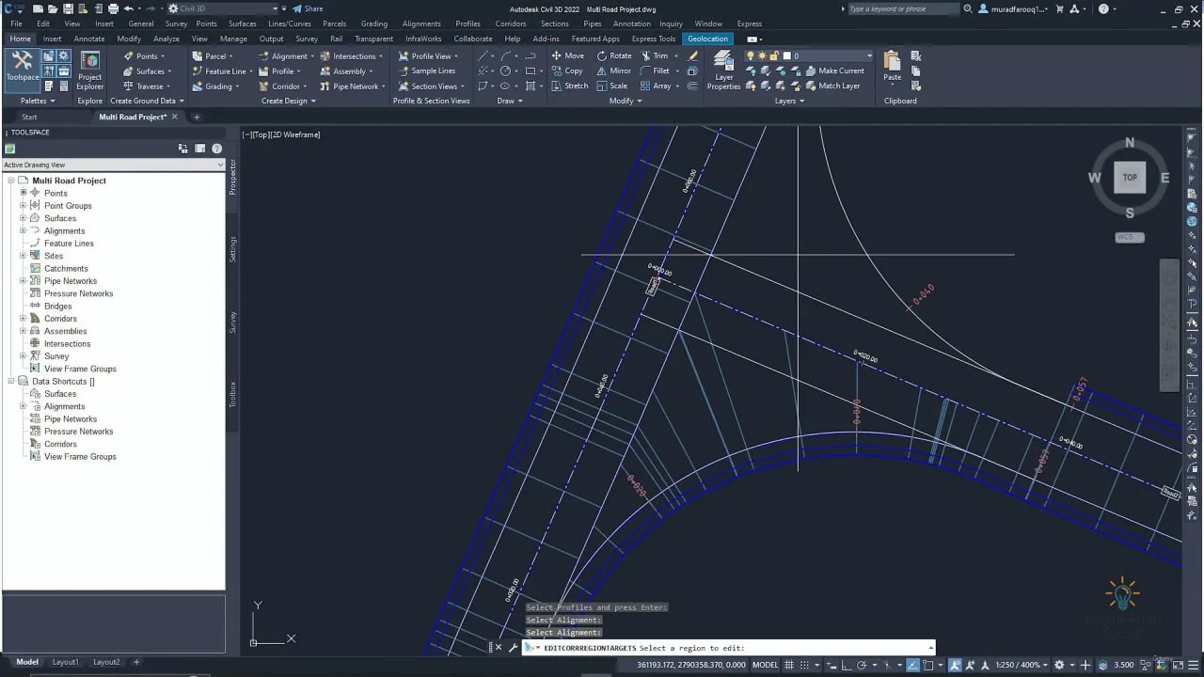1204x677 pixels.
Task: Click the viewport [Top] view control label
Action: pos(261,134)
